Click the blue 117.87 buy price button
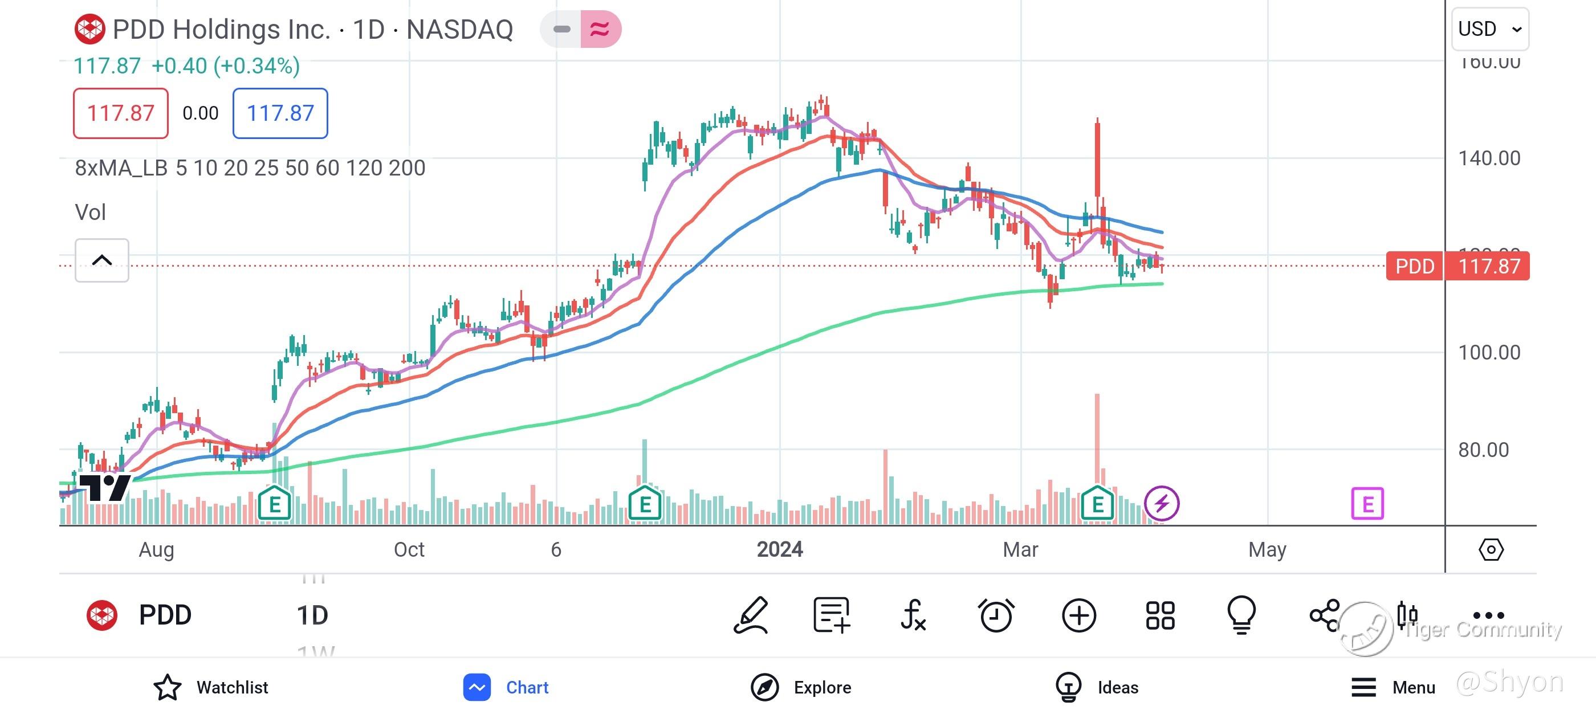Viewport: 1596px width, 718px height. (x=280, y=113)
